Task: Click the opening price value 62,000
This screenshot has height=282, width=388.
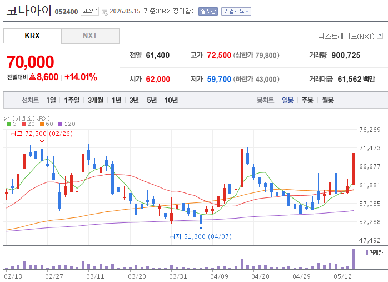Action: click(158, 79)
